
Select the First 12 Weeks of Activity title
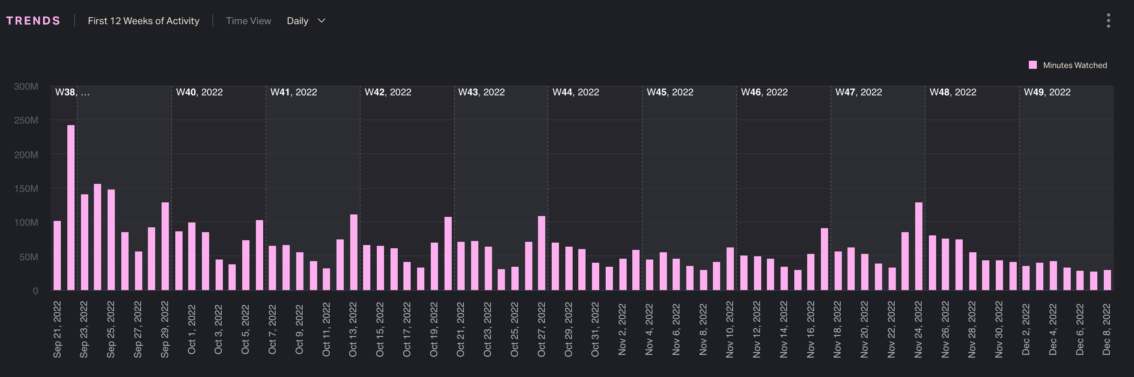(143, 21)
